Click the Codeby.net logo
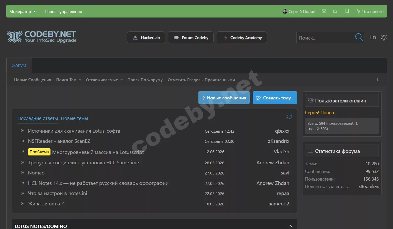393x229 pixels. pos(42,37)
